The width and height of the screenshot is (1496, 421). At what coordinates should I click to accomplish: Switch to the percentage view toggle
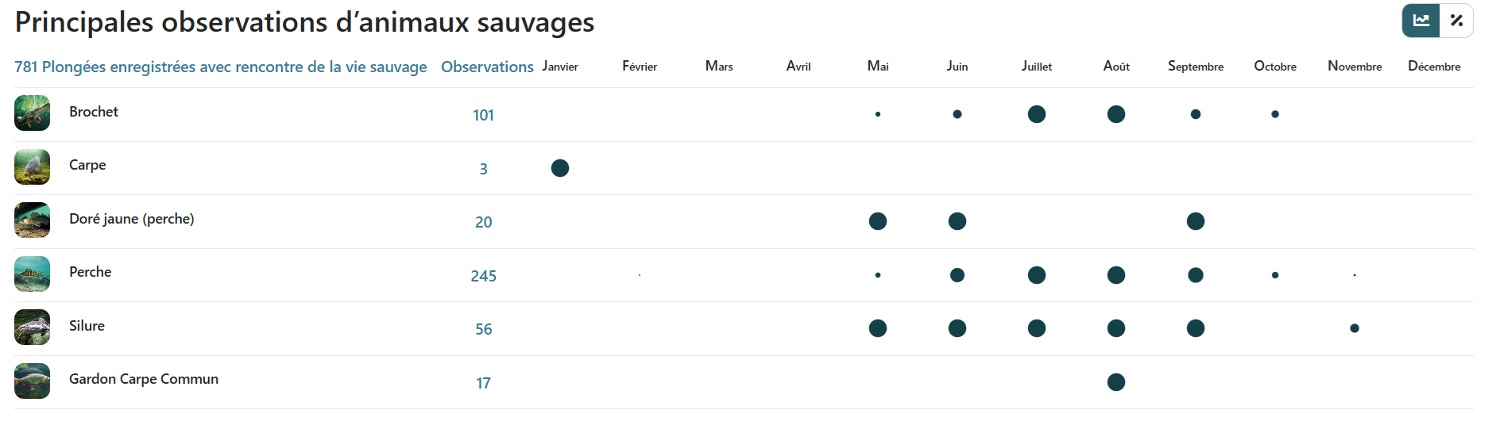1456,21
